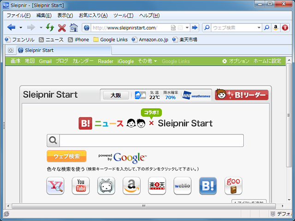Click the magnifier icon left of web search box
This screenshot has width=295, height=221.
click(206, 28)
